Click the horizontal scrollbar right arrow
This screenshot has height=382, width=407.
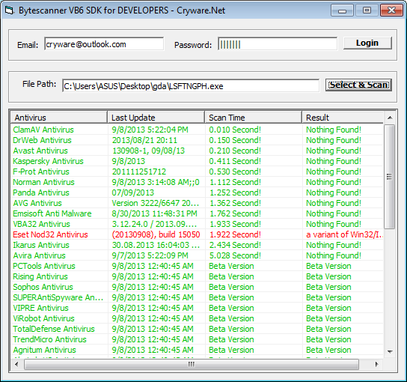point(376,364)
